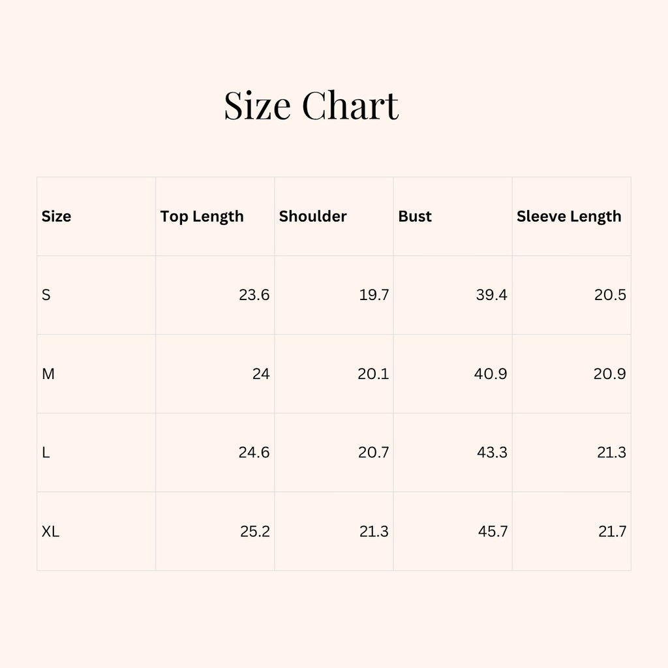
Task: Click the S size row label
Action: (x=46, y=295)
